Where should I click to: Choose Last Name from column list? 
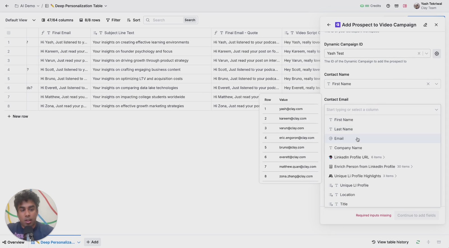coord(382,129)
